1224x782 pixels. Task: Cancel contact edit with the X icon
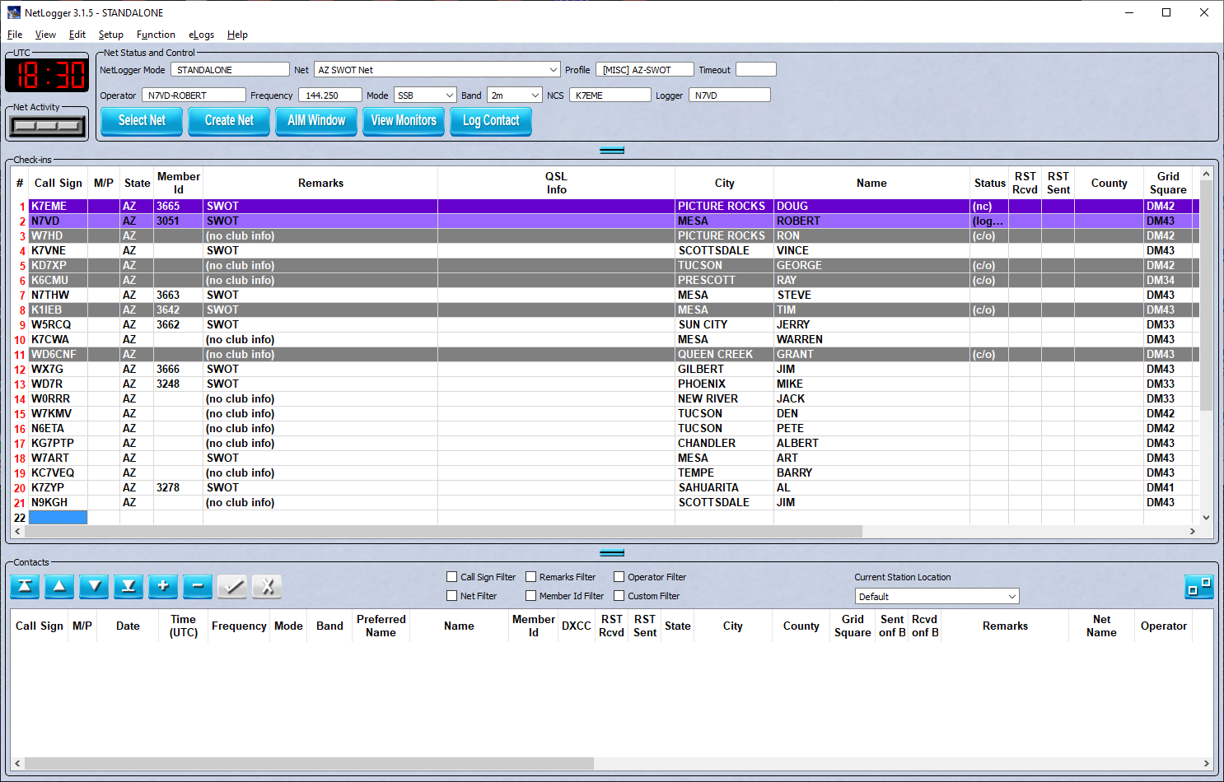pyautogui.click(x=266, y=587)
